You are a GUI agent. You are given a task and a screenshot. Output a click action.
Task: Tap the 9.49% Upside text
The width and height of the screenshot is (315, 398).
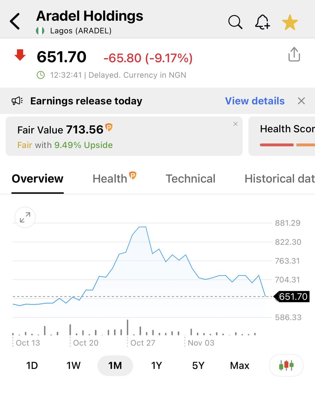point(83,145)
